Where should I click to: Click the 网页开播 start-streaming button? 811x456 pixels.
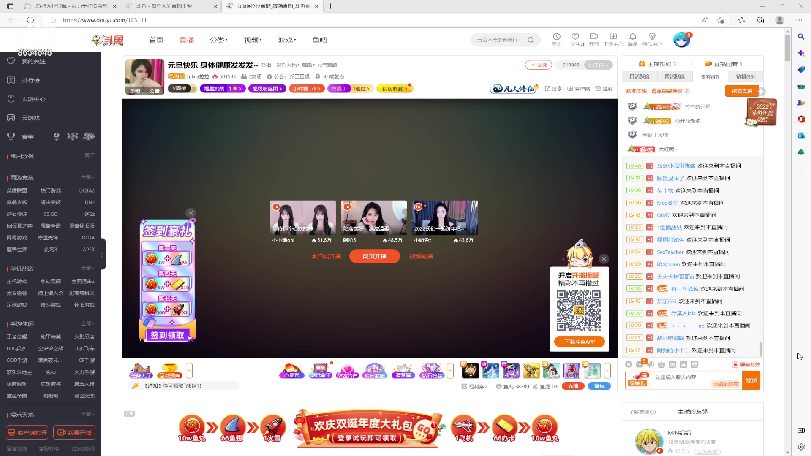(374, 256)
